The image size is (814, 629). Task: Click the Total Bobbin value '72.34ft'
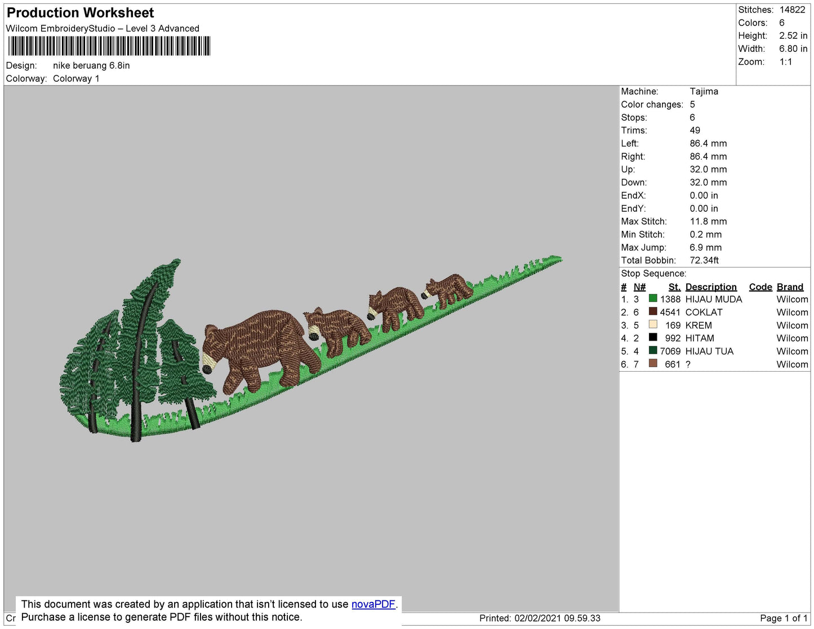coord(704,260)
